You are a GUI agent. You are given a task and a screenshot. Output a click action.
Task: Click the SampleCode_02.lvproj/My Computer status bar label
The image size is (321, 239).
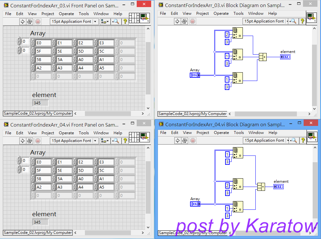click(37, 113)
